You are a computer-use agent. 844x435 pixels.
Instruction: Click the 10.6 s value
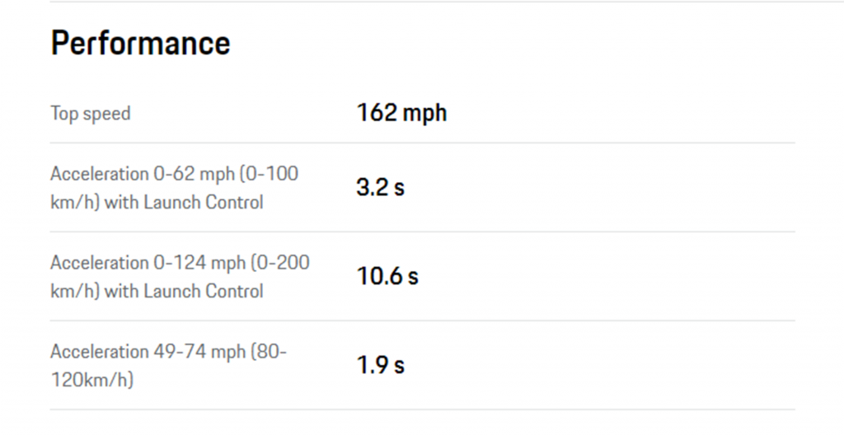click(x=387, y=276)
